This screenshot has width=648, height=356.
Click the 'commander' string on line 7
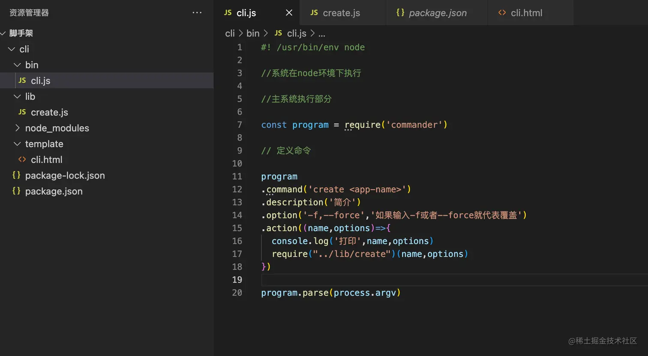point(414,125)
